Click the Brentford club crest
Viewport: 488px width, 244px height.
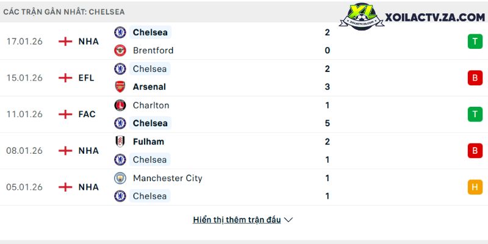click(120, 51)
